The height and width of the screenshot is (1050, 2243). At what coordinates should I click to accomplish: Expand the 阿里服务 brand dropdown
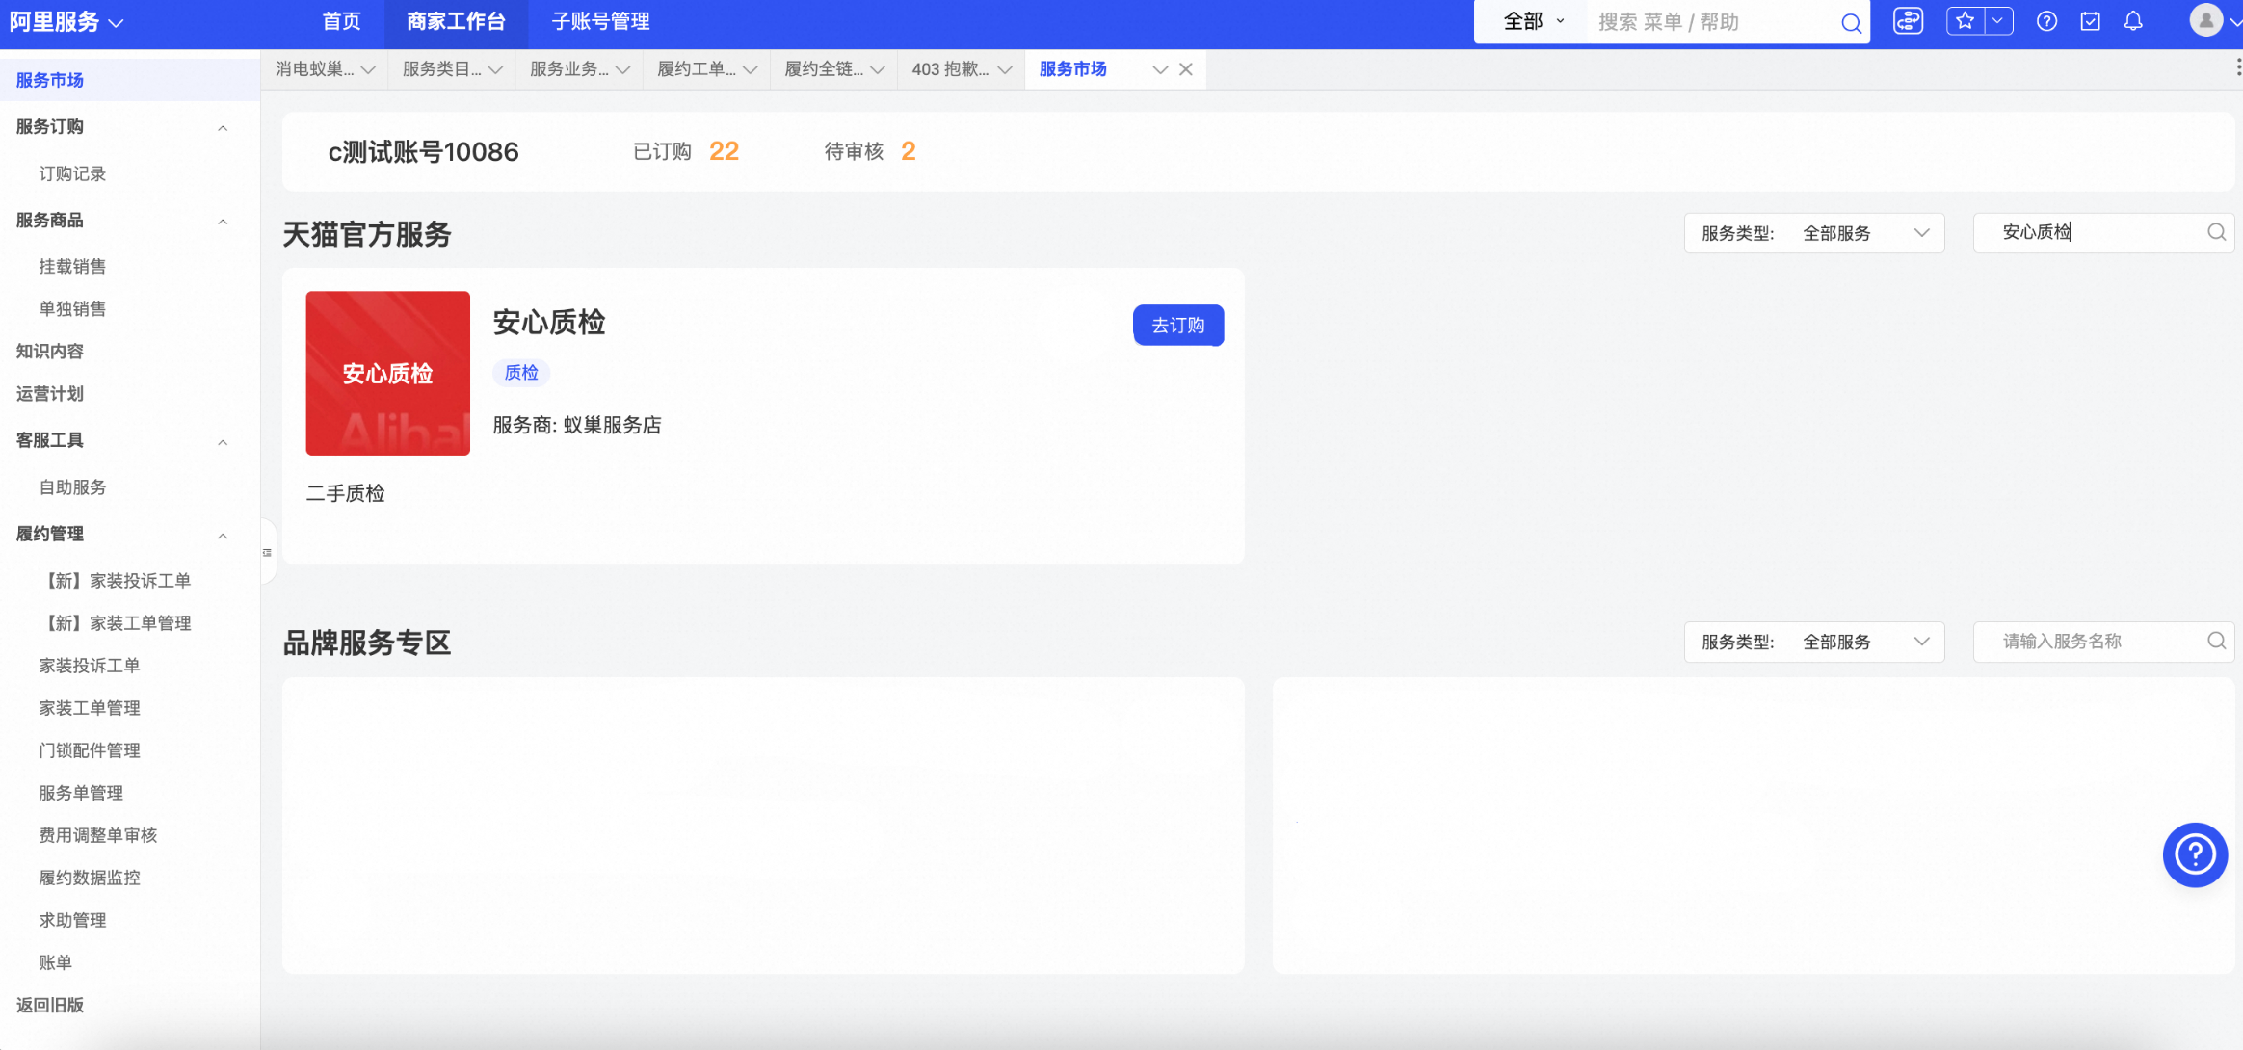pyautogui.click(x=66, y=22)
